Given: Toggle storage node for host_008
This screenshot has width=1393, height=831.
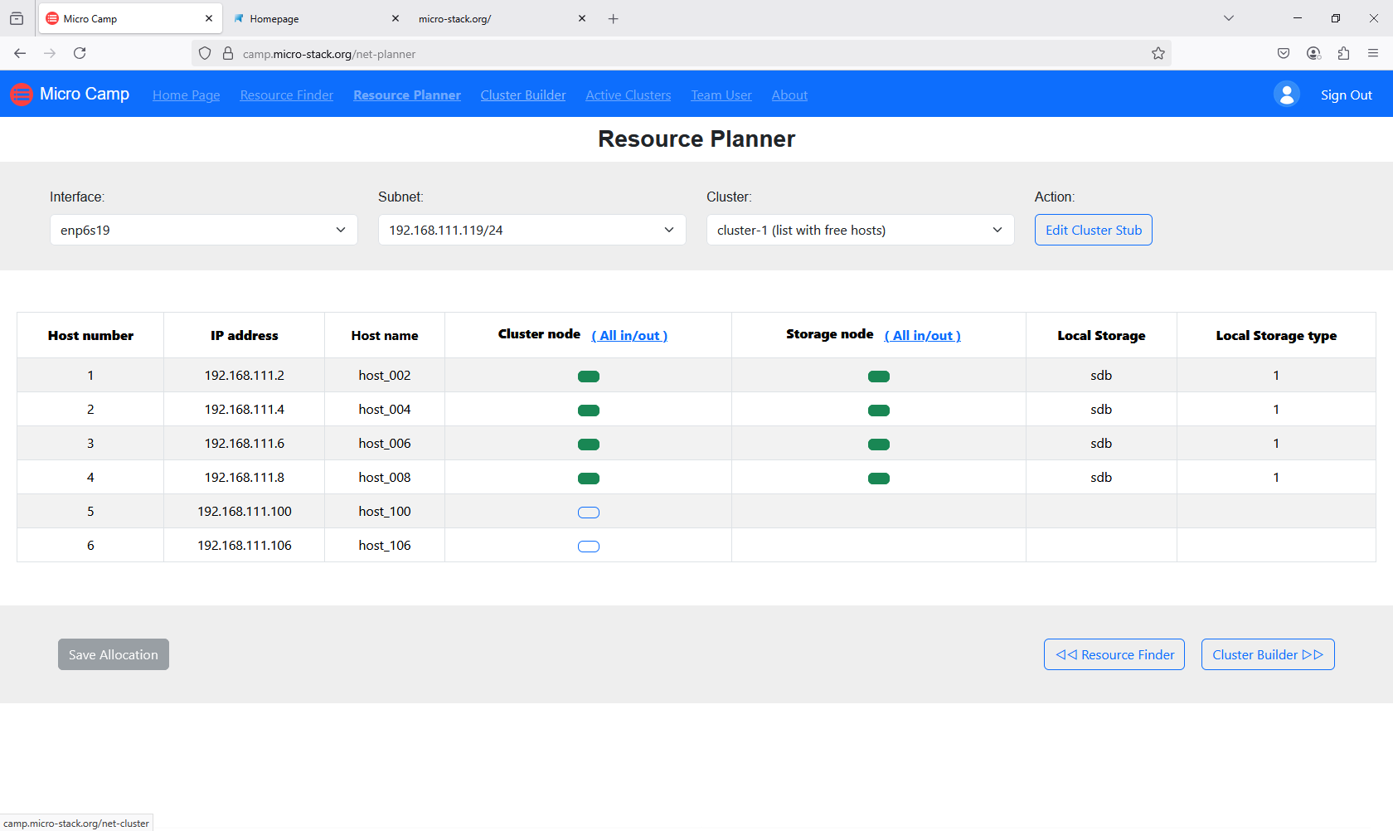Looking at the screenshot, I should coord(879,479).
